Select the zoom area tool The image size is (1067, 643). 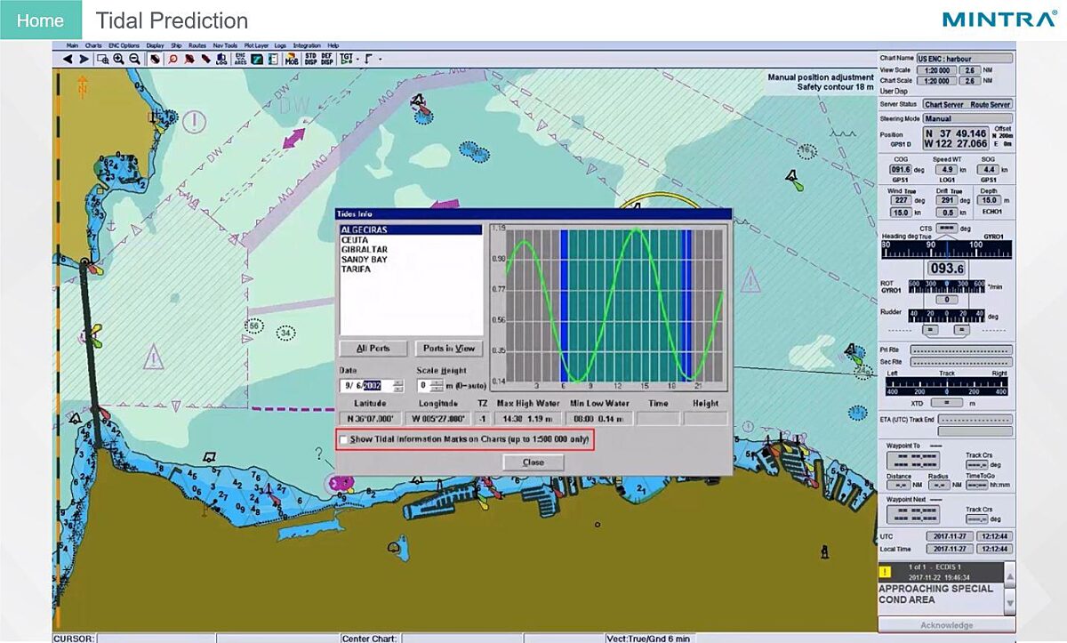(x=103, y=59)
